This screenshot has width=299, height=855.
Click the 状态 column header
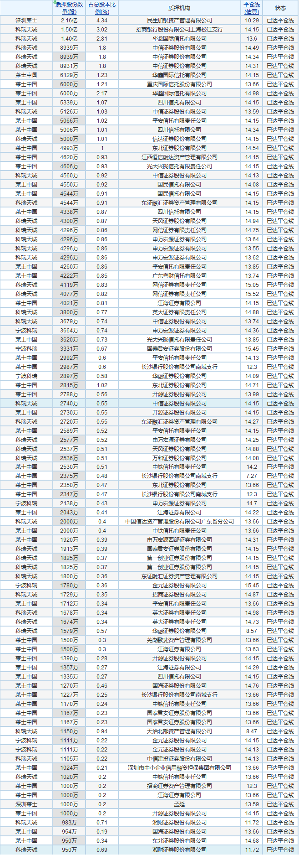[x=280, y=8]
